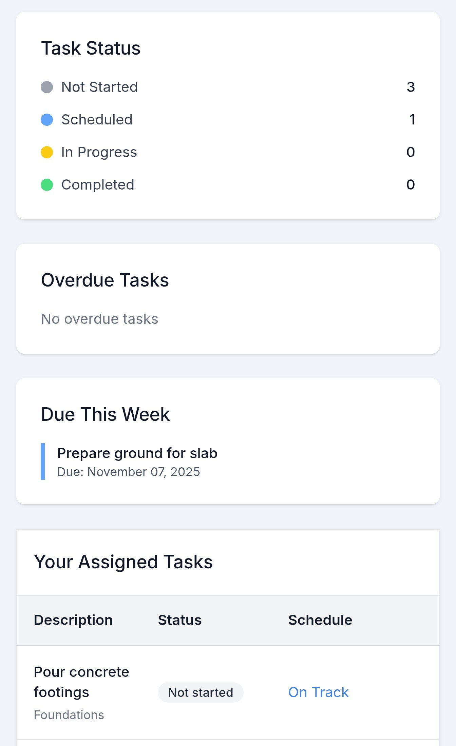Click the blue Scheduled status dot
456x746 pixels.
(46, 119)
